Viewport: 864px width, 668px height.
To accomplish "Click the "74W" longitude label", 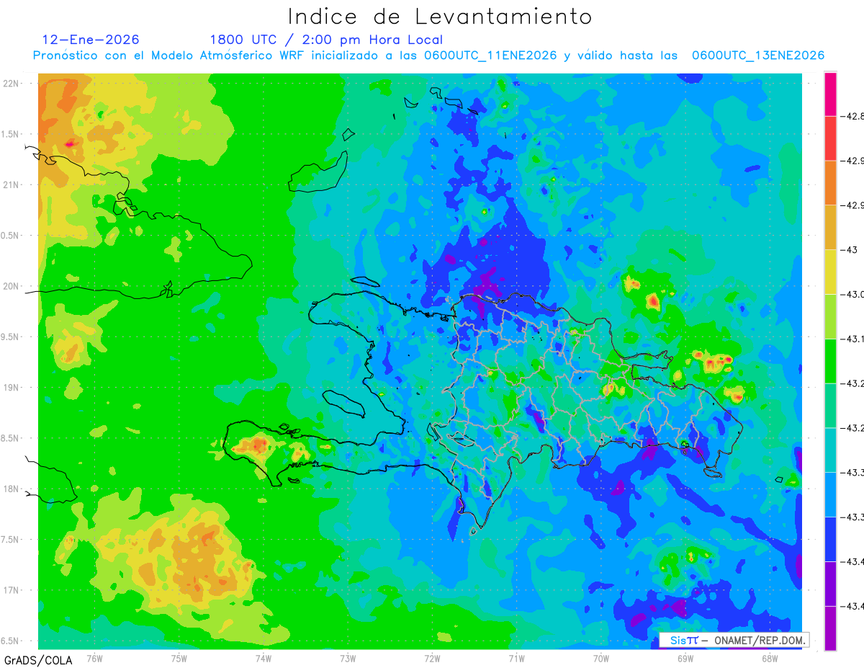I will click(x=264, y=658).
